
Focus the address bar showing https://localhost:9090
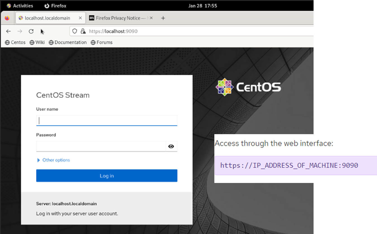(191, 31)
